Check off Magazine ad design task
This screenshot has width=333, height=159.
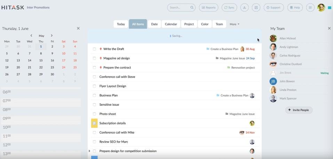pyautogui.click(x=94, y=58)
